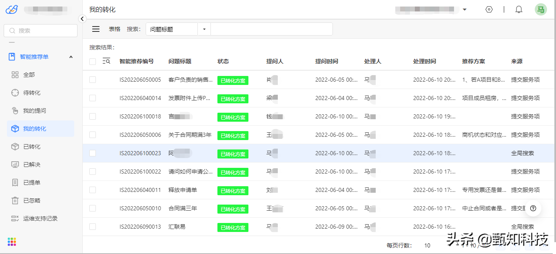The height and width of the screenshot is (254, 556).
Task: Click the 推荐方案 cell 项目成员租房，...
Action: pyautogui.click(x=484, y=98)
